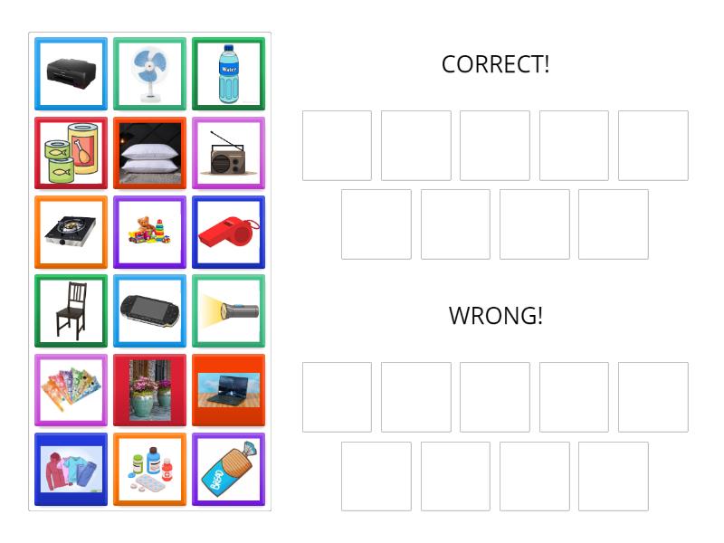Click the gas stove tile
This screenshot has width=724, height=543.
coord(71,232)
